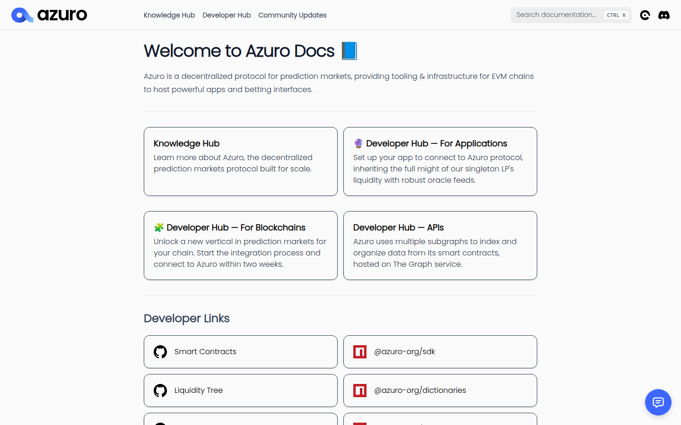Click crystal ball icon in For Applications card
Viewport: 681px width, 425px height.
coord(358,144)
